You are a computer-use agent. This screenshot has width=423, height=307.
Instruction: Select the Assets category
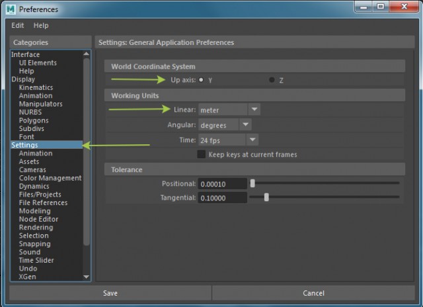[29, 161]
